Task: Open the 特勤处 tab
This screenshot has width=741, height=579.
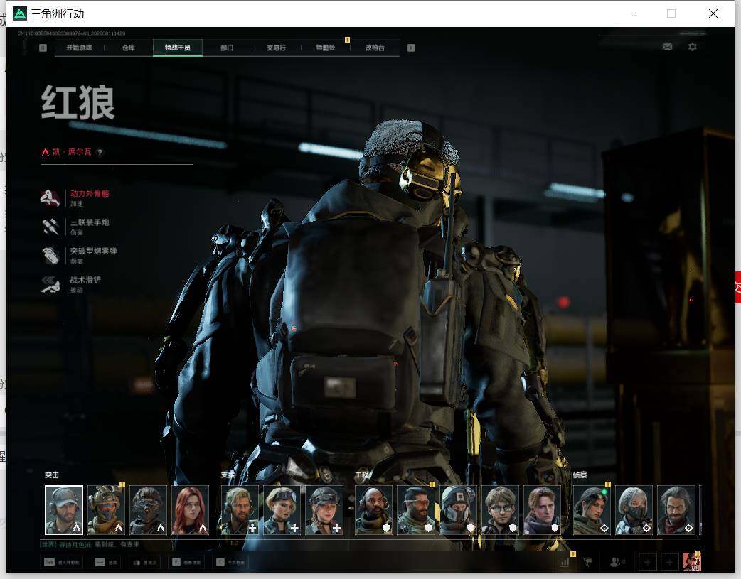Action: pos(326,48)
